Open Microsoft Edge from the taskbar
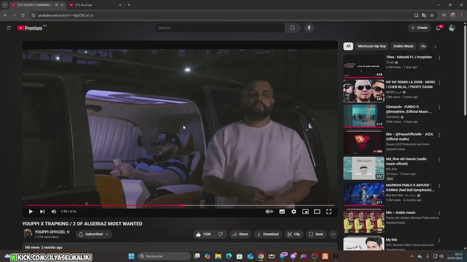Viewport: 467px width, 262px height. click(229, 256)
